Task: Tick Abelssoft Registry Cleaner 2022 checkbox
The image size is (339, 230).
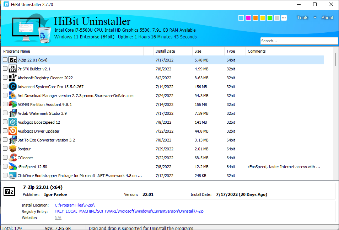Action: 5,77
